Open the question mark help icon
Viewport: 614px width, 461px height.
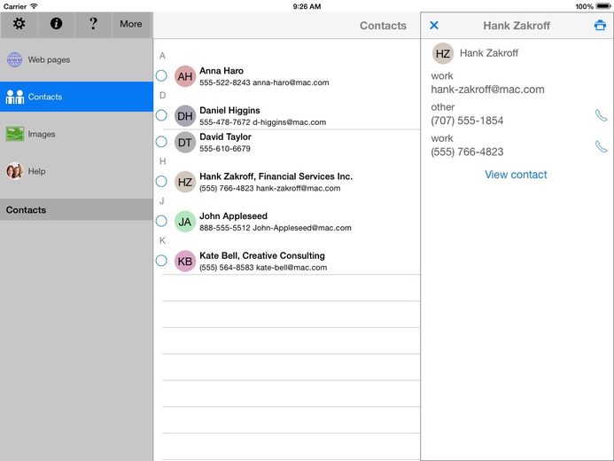[93, 24]
